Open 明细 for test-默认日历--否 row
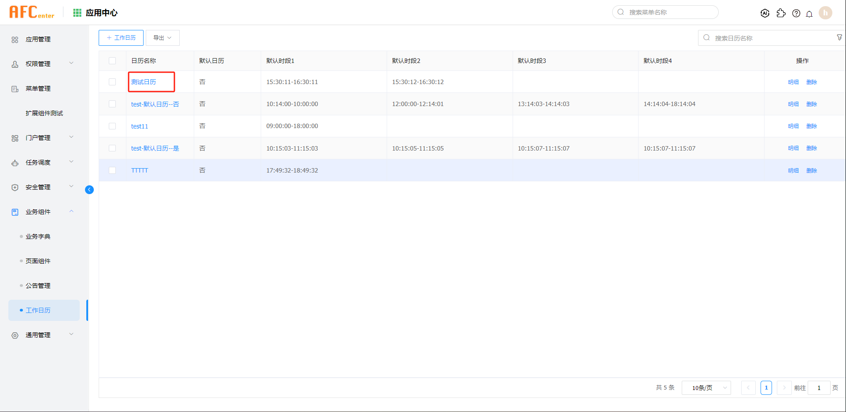The height and width of the screenshot is (412, 846). (793, 104)
